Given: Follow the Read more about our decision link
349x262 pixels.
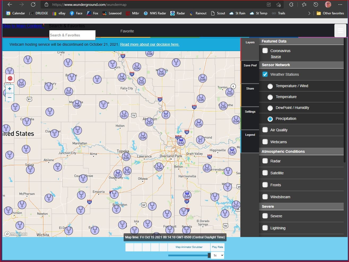Looking at the screenshot, I should click(x=150, y=44).
